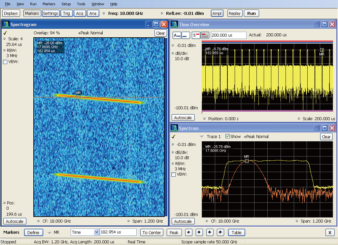Clear the Spectrum trace
Screen dimensions: 338x245
point(326,137)
